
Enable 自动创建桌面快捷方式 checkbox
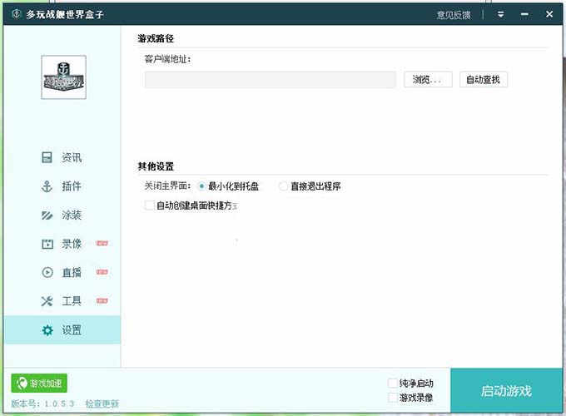click(149, 206)
